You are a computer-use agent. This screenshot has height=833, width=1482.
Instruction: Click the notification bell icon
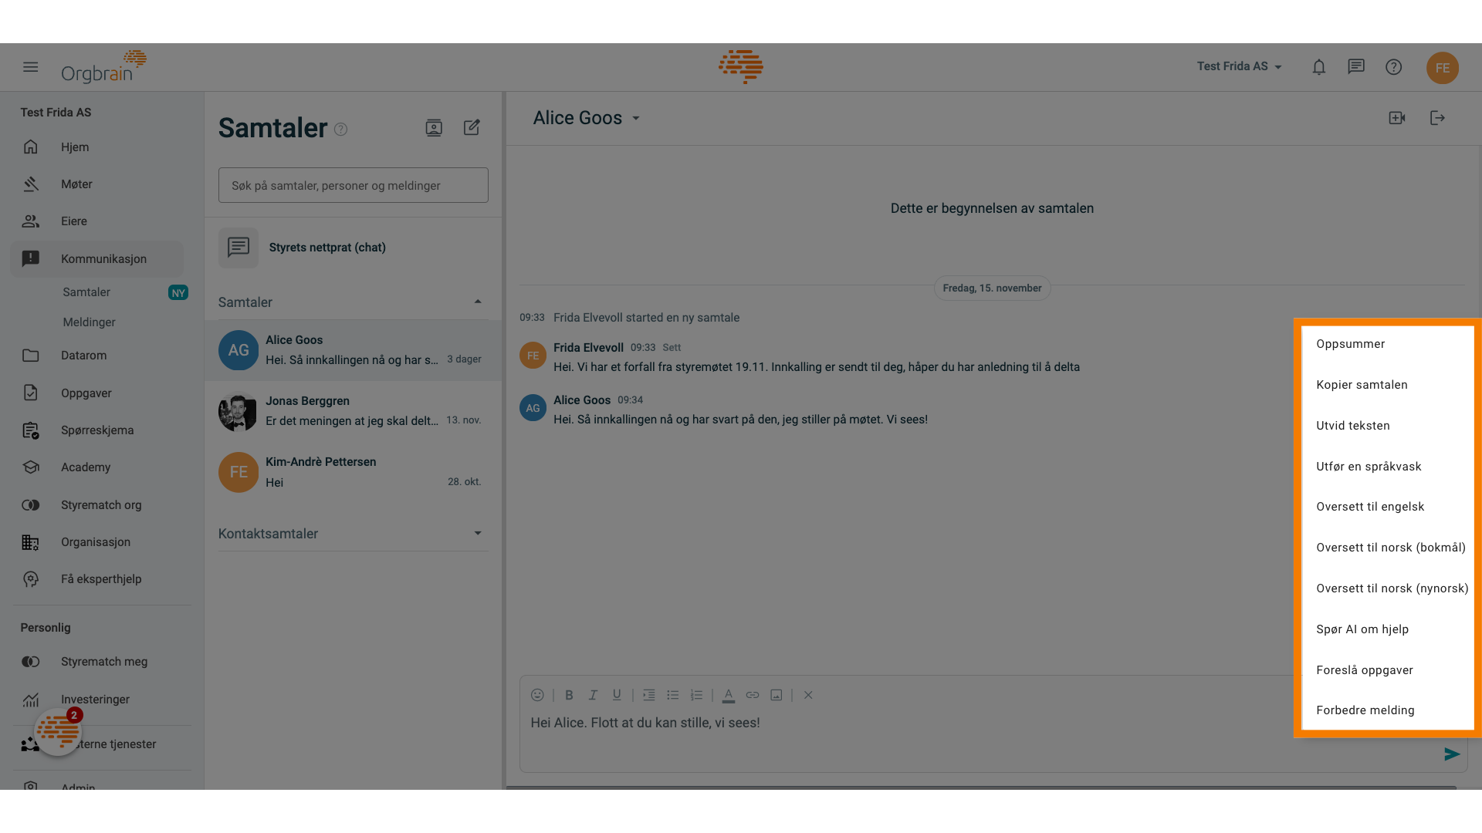pyautogui.click(x=1318, y=66)
